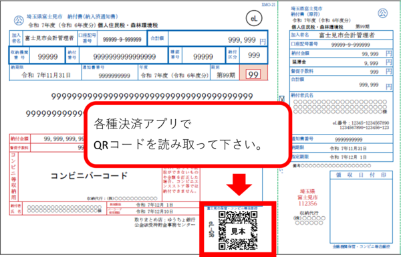Click 収納代行：(株)○○○ under the barcode area

click(x=122, y=198)
